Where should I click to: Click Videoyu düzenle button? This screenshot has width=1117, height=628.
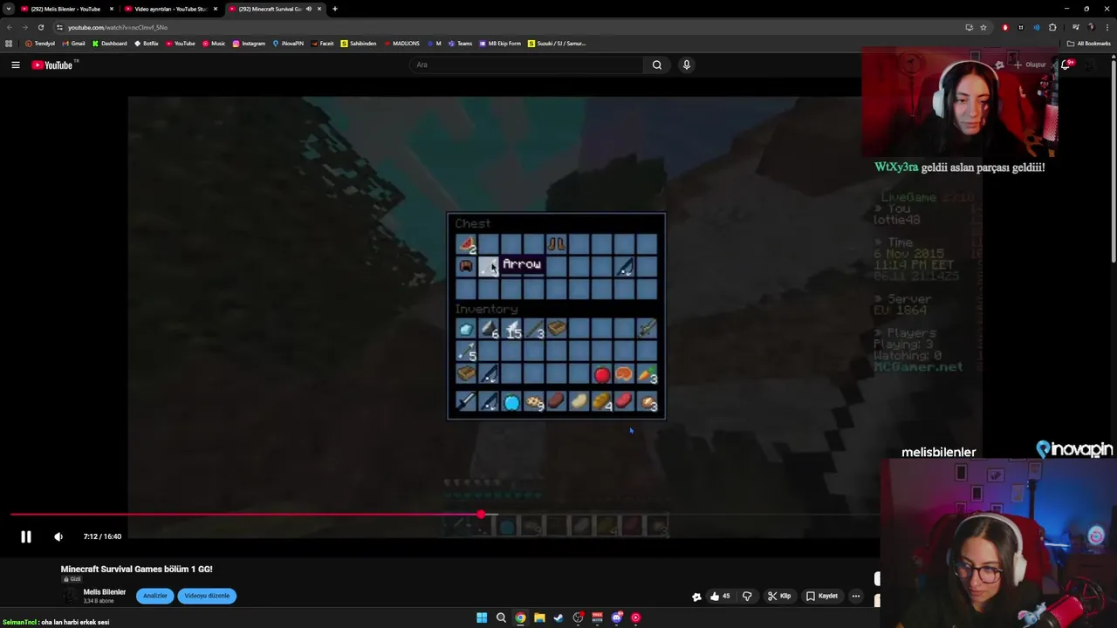point(207,596)
